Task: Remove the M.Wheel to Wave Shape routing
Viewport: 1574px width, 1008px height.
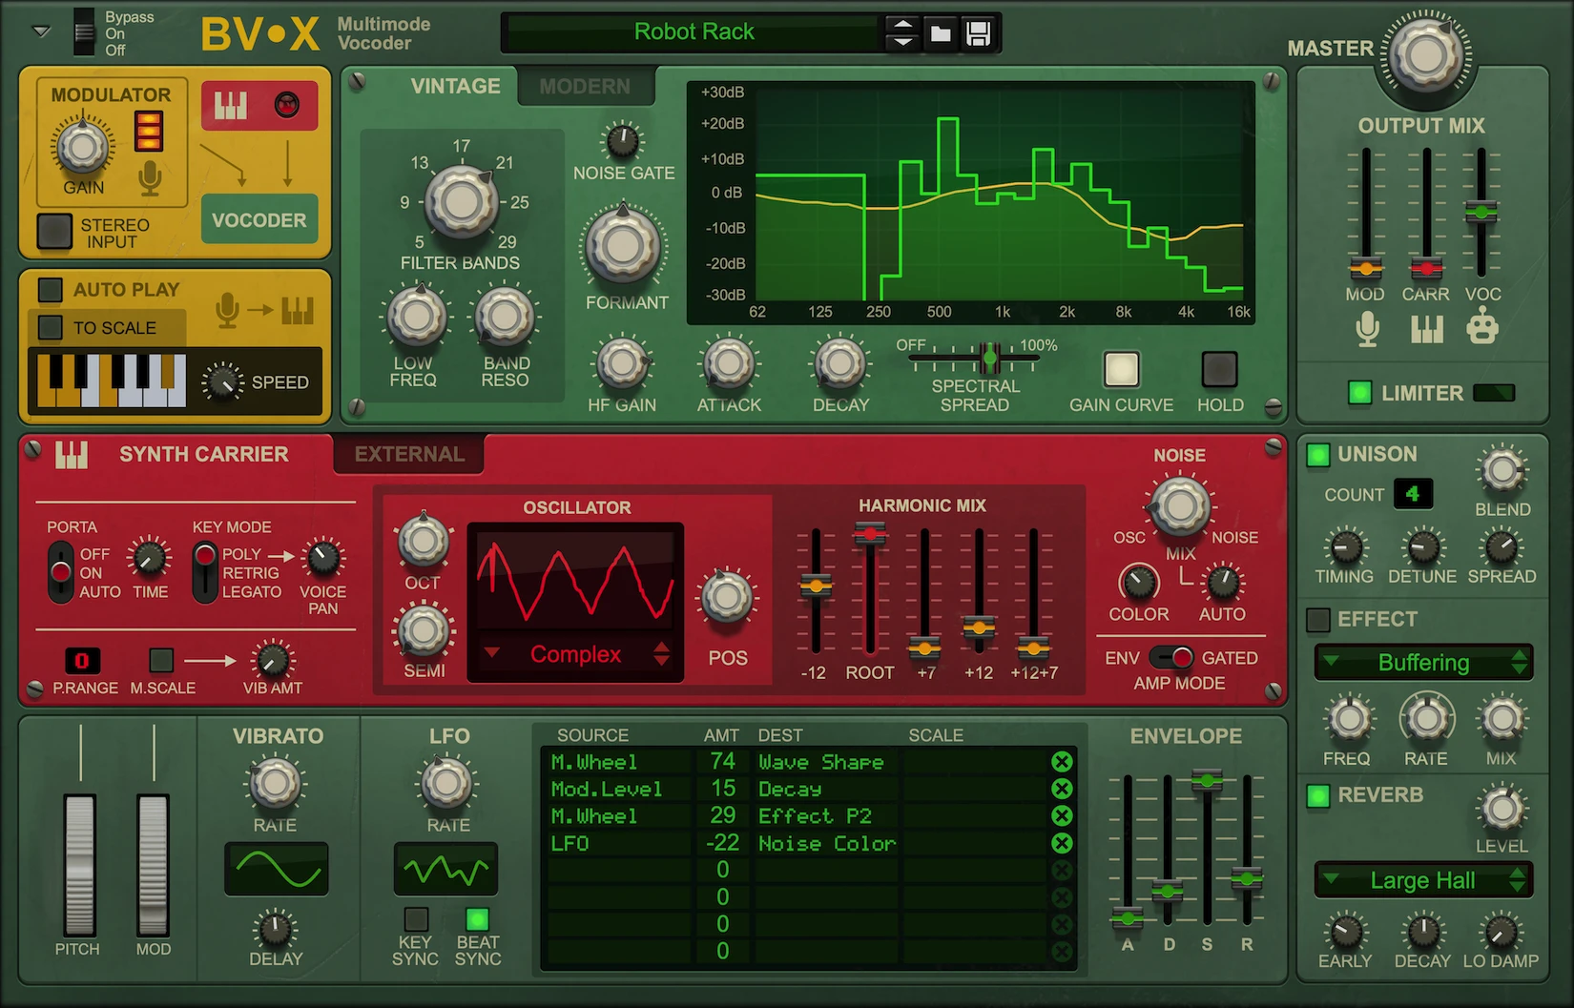Action: tap(1061, 762)
